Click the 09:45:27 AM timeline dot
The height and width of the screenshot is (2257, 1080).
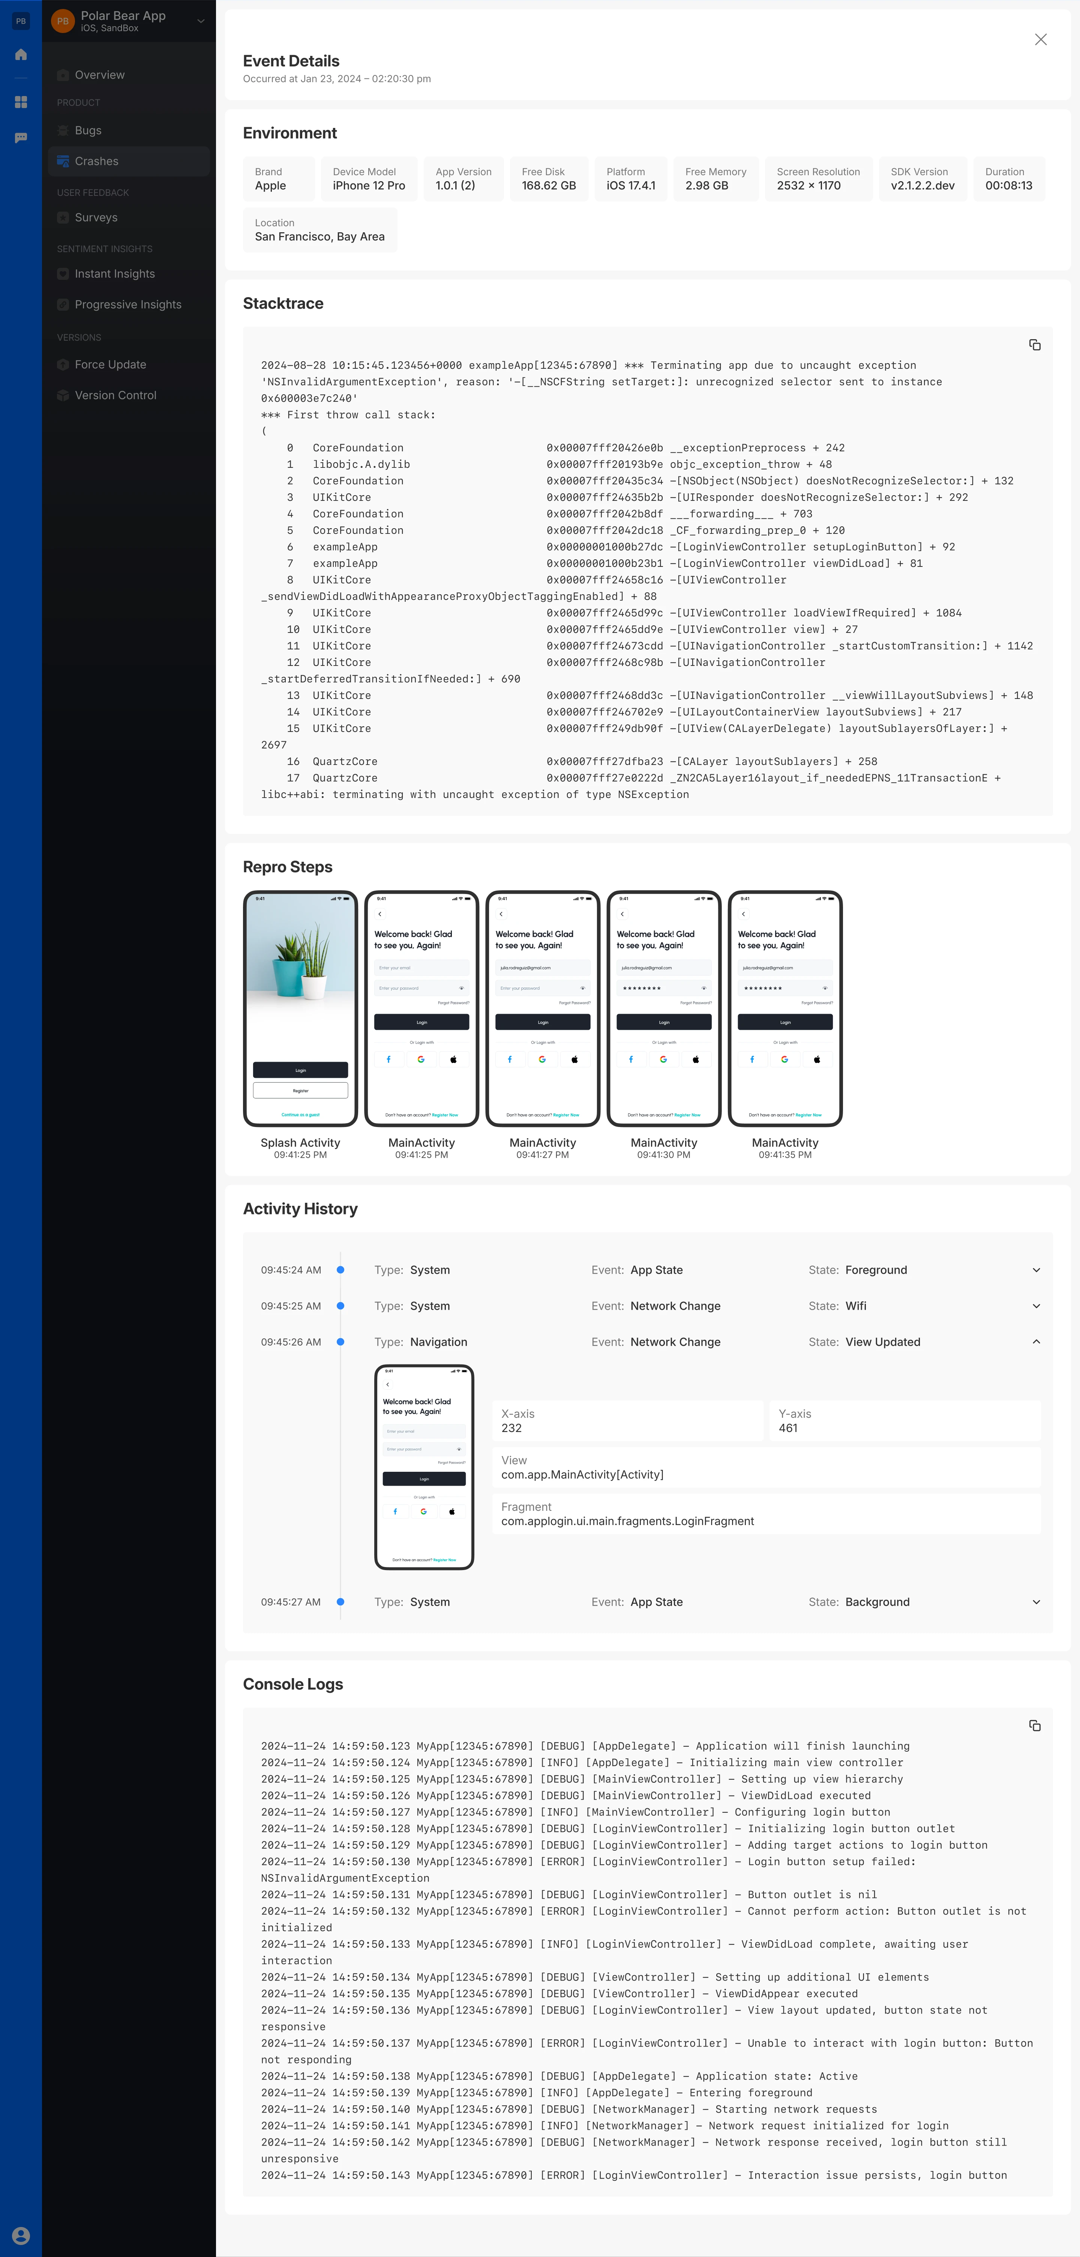341,1602
